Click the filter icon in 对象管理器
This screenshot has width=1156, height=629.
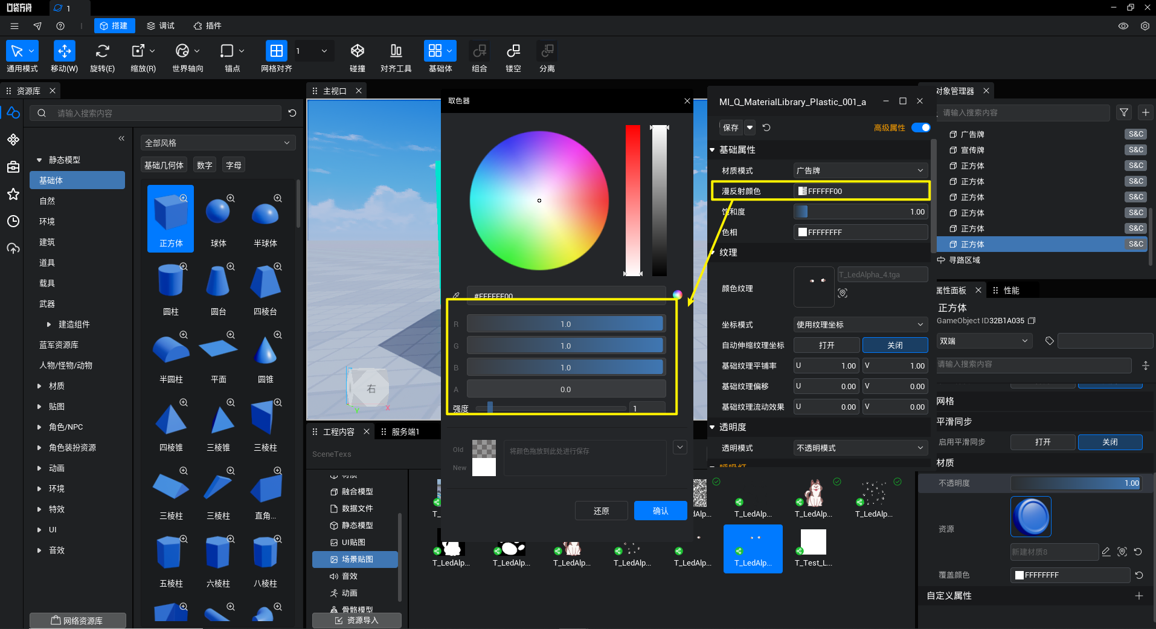click(1124, 112)
